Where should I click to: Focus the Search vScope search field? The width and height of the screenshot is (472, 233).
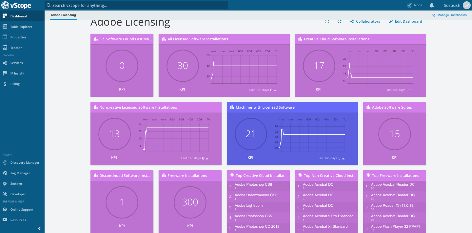pyautogui.click(x=136, y=5)
